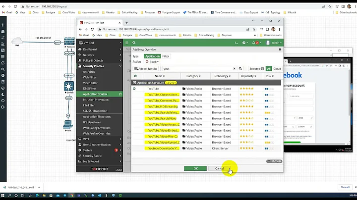Set override Type to Application
Screen dimensions: 357x200
pos(152,56)
